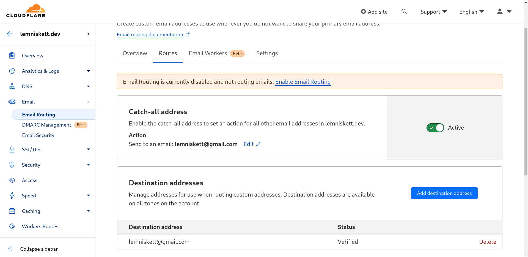Screen dimensions: 528x257
Task: Click the pencil edit icon for catch-all action
Action: click(x=258, y=144)
